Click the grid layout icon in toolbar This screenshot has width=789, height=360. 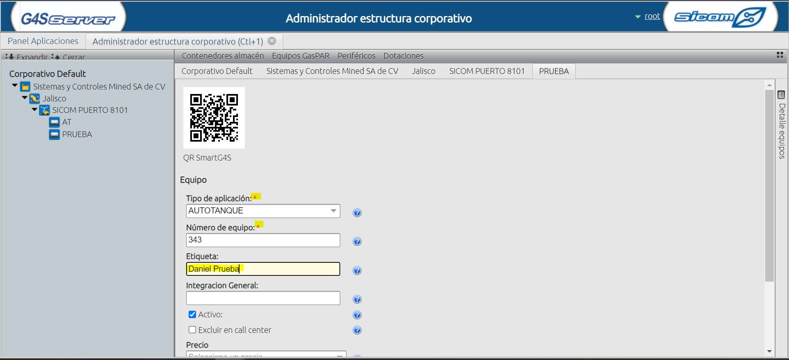[x=780, y=55]
